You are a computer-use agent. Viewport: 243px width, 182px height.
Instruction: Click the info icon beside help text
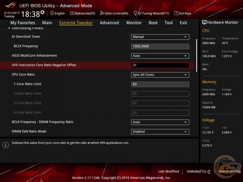point(6,145)
